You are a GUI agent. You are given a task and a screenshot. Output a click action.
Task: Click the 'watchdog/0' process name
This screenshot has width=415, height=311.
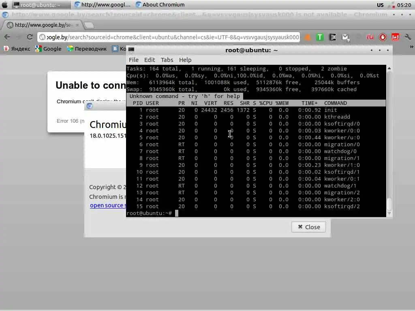[340, 151]
